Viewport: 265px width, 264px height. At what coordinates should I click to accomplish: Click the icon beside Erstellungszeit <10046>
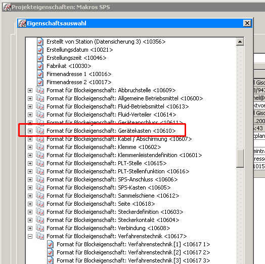40,58
